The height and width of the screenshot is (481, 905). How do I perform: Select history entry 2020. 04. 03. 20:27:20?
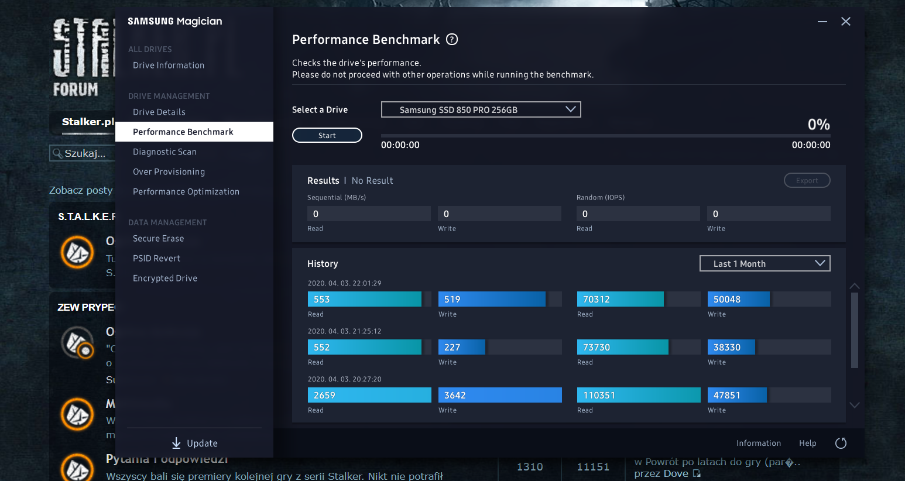click(x=344, y=379)
